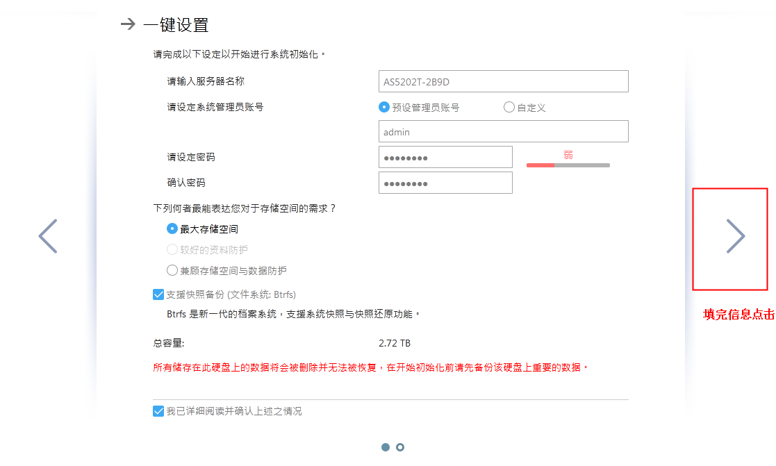The width and height of the screenshot is (776, 466).
Task: Click the greyed-out 较好的资料防护 radio
Action: click(x=172, y=249)
